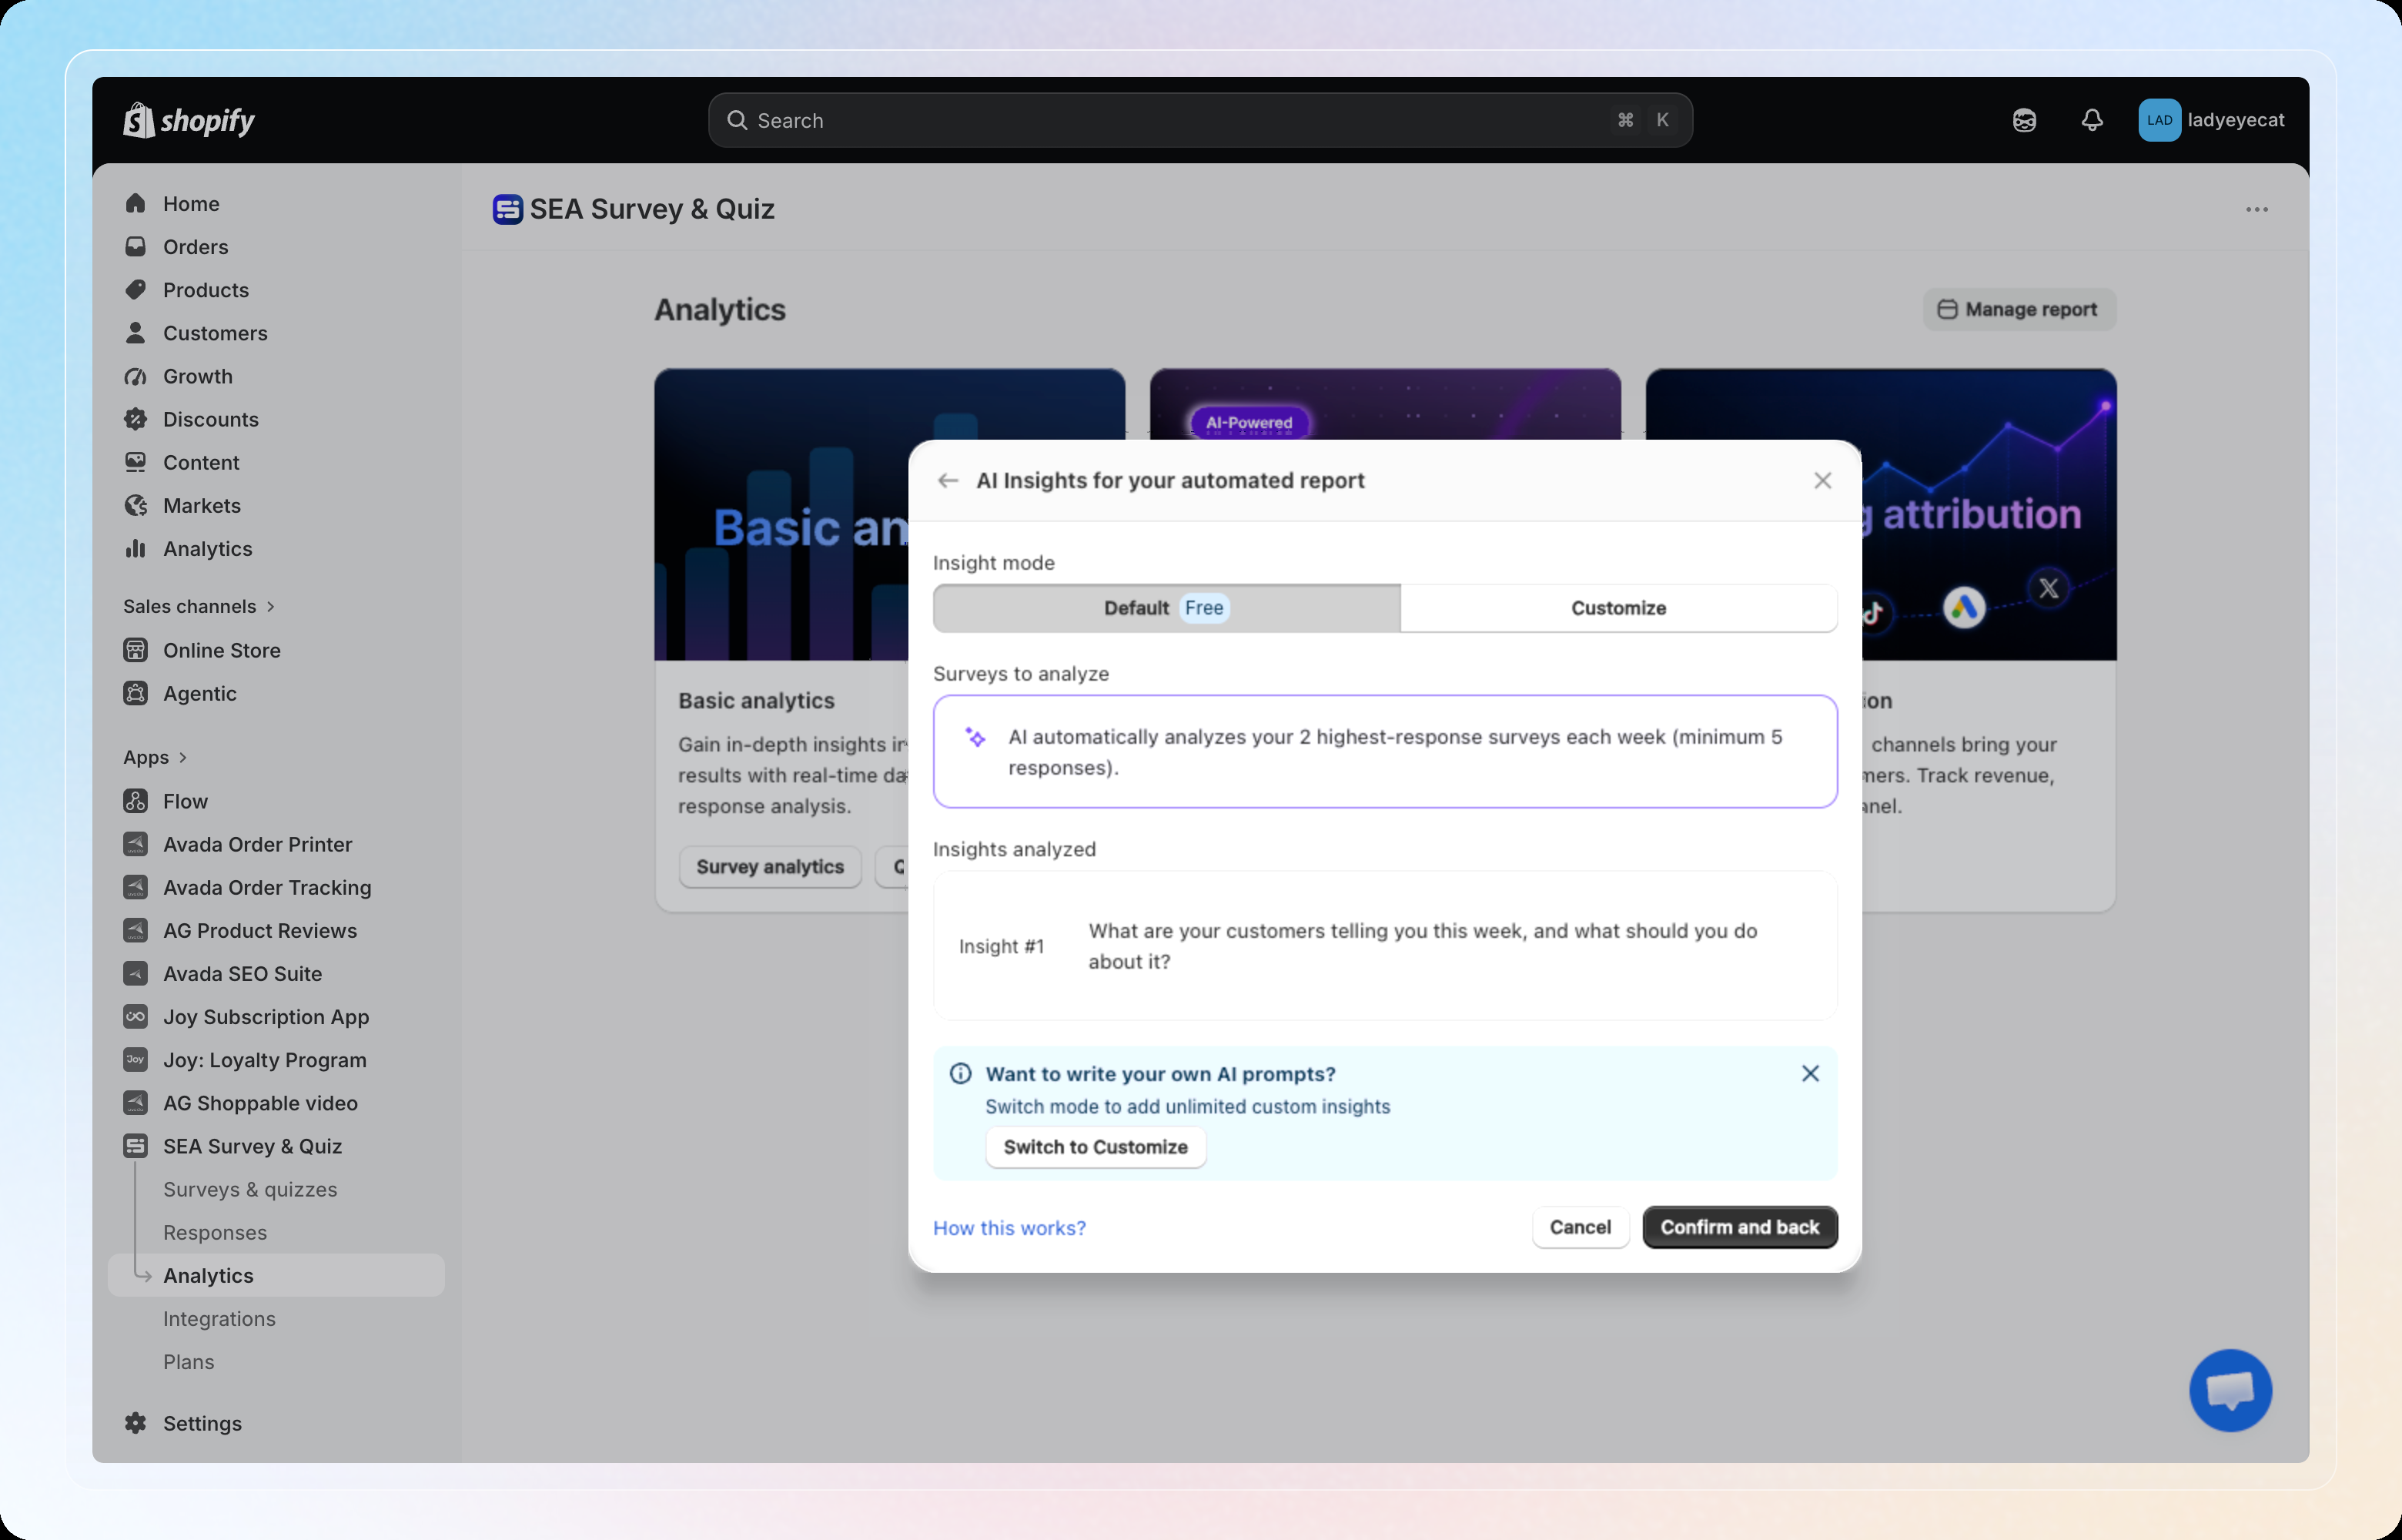
Task: Click the Settings gear icon
Action: (x=136, y=1423)
